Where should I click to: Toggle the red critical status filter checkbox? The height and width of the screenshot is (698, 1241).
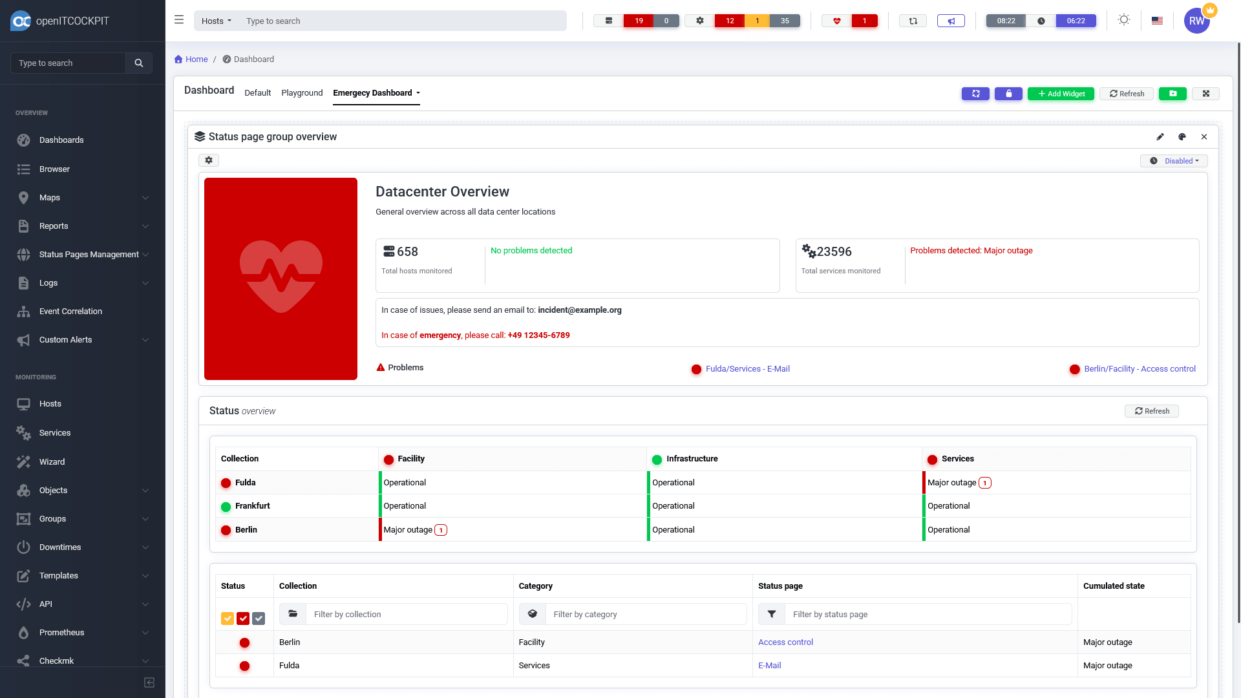pyautogui.click(x=243, y=619)
